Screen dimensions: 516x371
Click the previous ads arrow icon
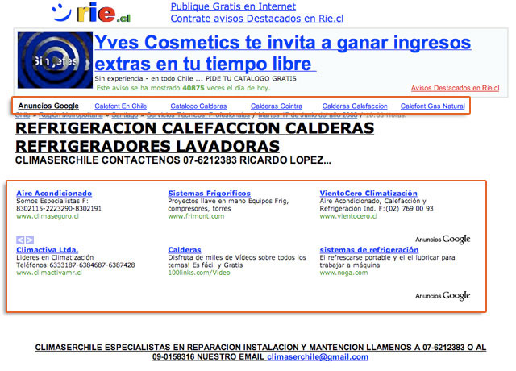(20, 240)
